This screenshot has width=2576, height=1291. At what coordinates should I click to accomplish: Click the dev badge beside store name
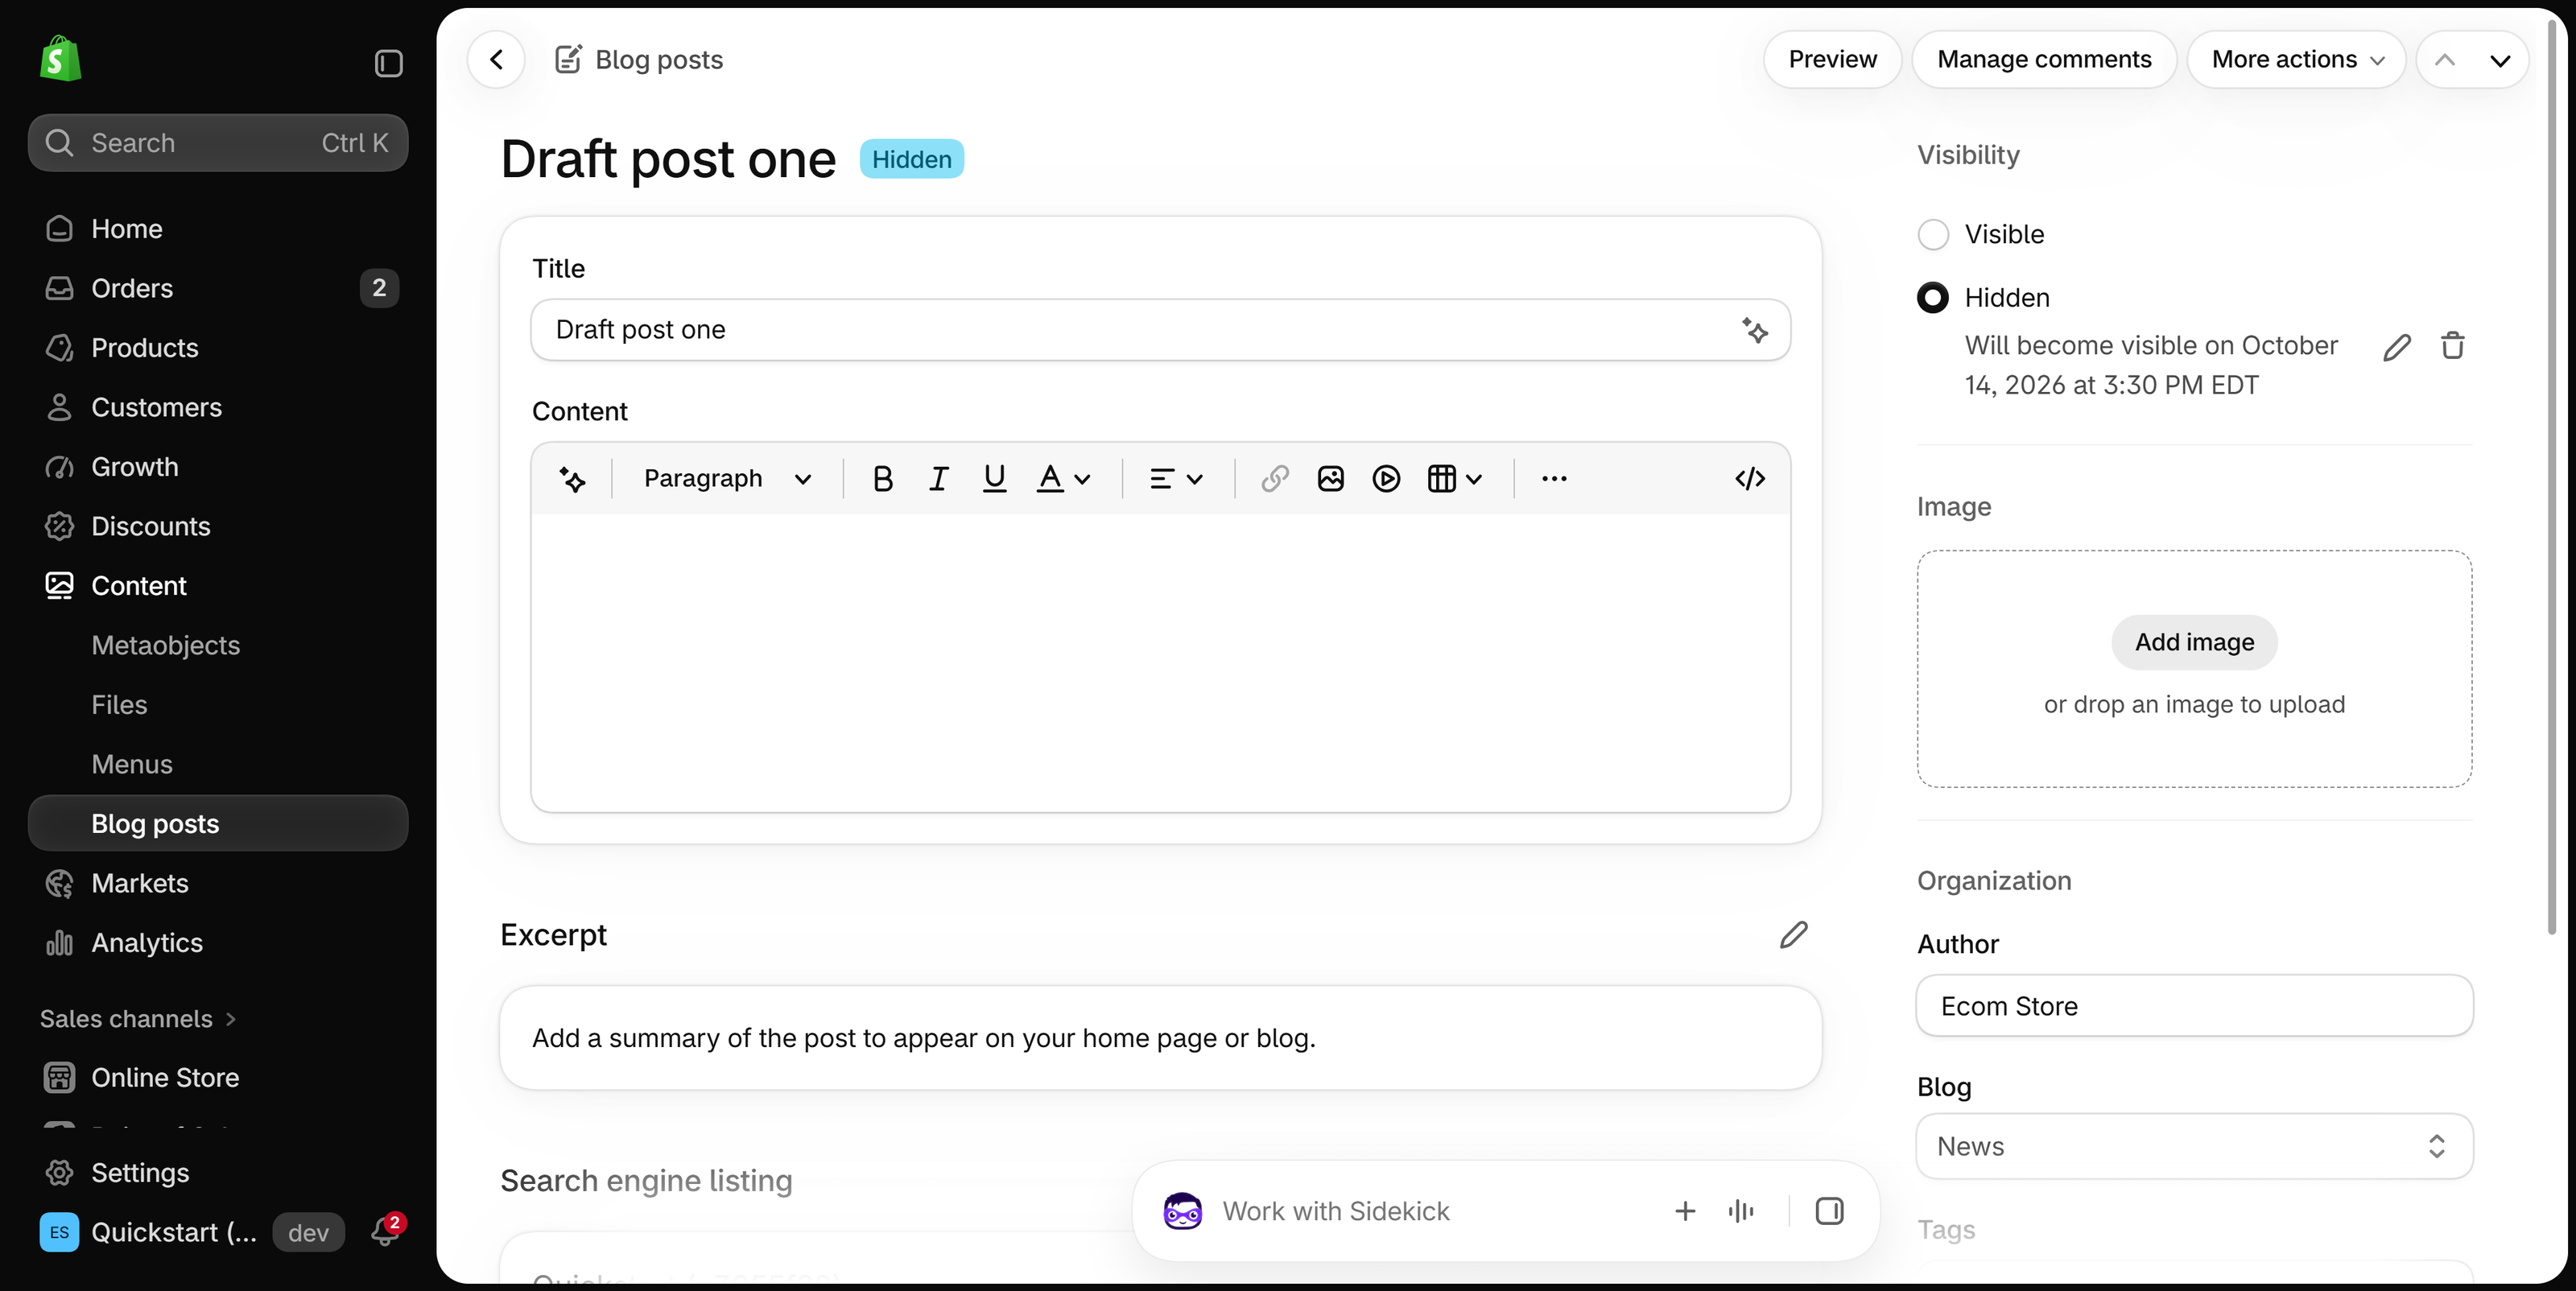pos(308,1233)
